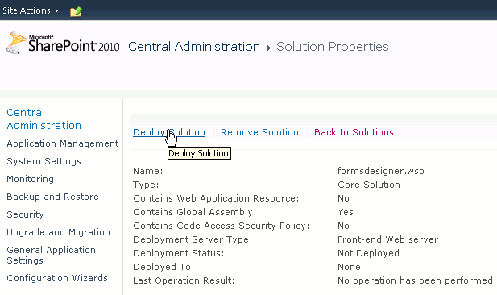Click the Site Actions dropdown arrow
Image resolution: width=497 pixels, height=295 pixels.
pyautogui.click(x=56, y=10)
